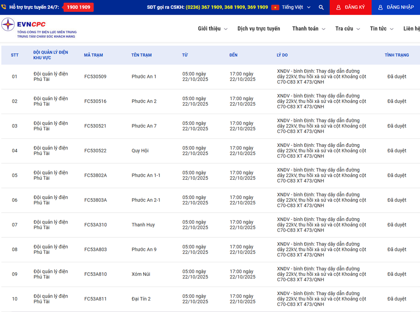Image resolution: width=420 pixels, height=312 pixels.
Task: Click the search magnifier icon
Action: pos(321,7)
